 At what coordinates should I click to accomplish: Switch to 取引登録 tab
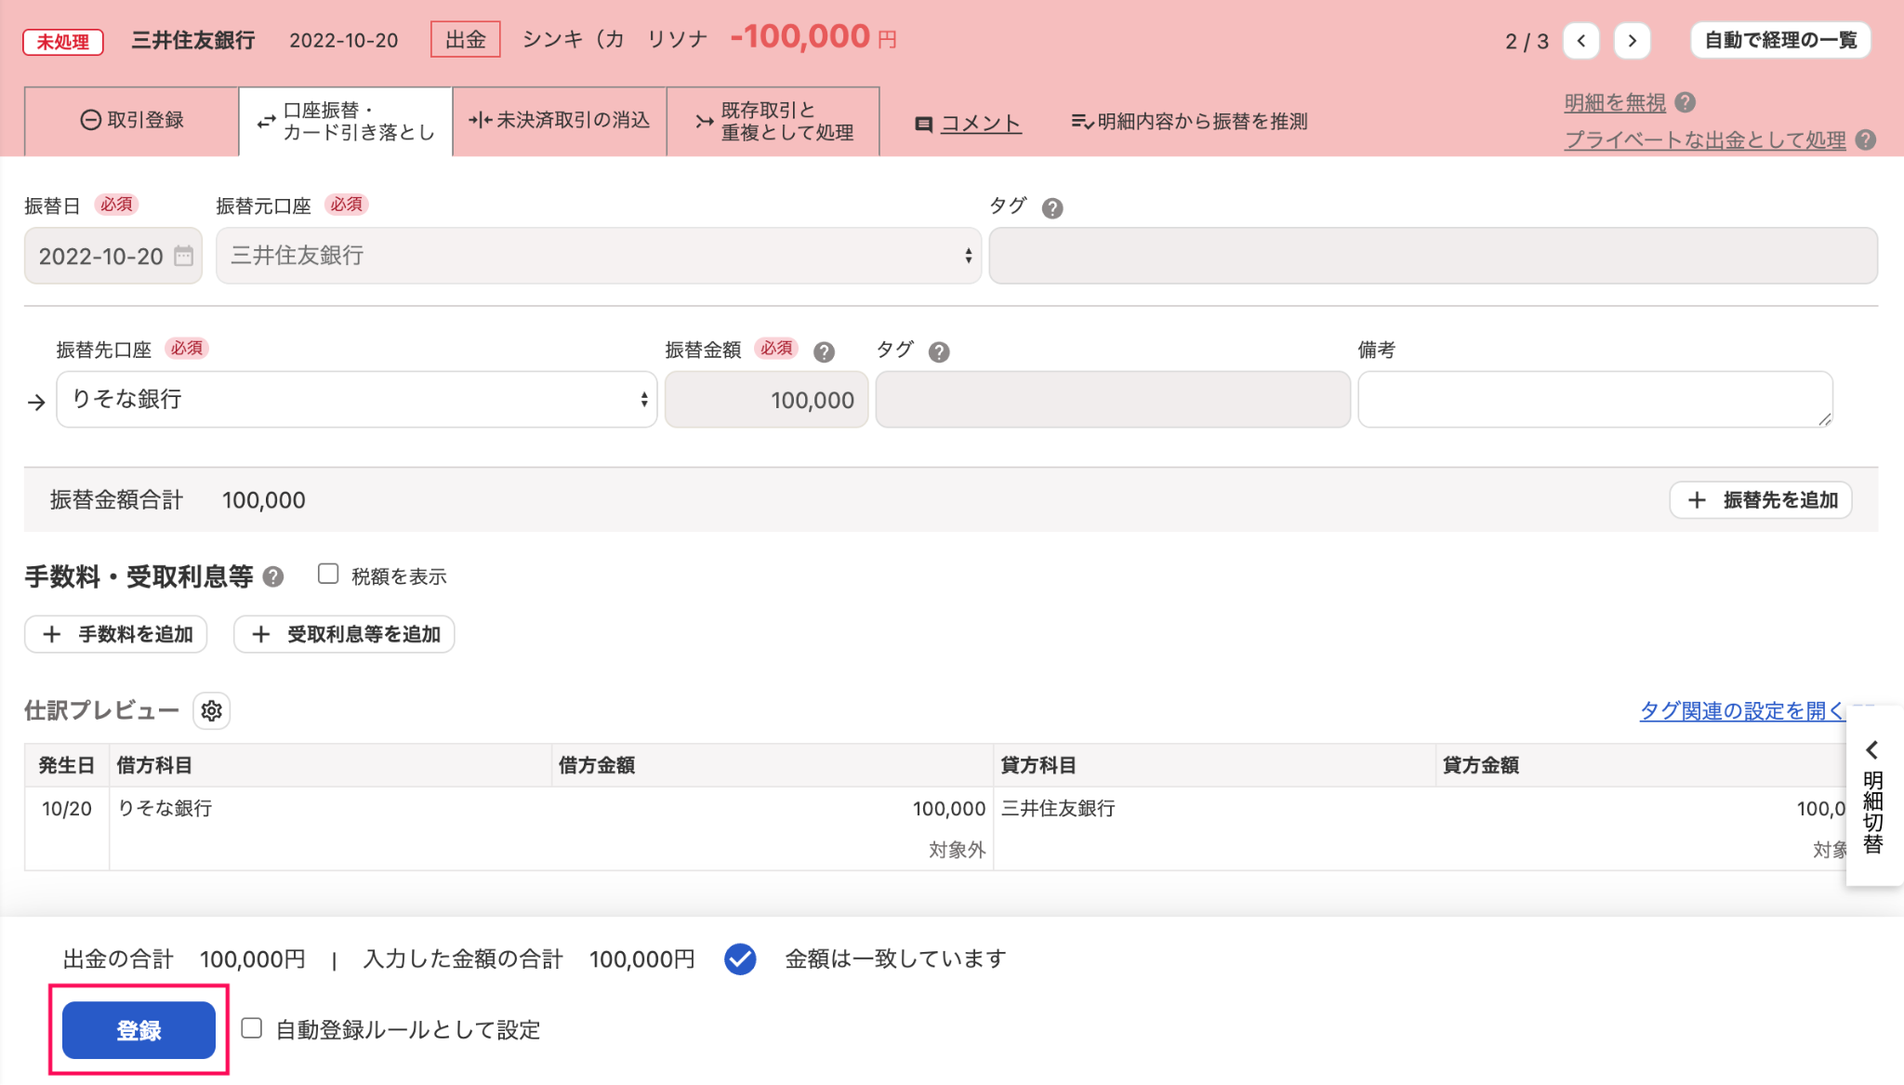click(x=131, y=121)
